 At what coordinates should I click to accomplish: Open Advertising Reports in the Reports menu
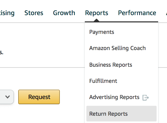tap(114, 97)
